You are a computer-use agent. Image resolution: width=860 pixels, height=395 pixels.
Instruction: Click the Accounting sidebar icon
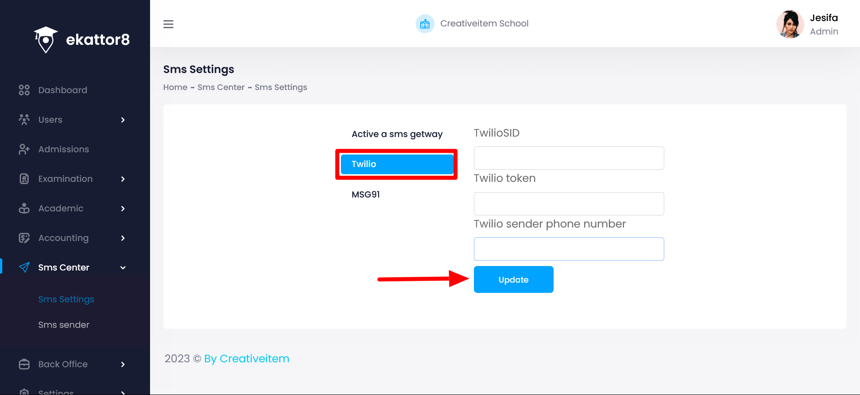tap(24, 238)
